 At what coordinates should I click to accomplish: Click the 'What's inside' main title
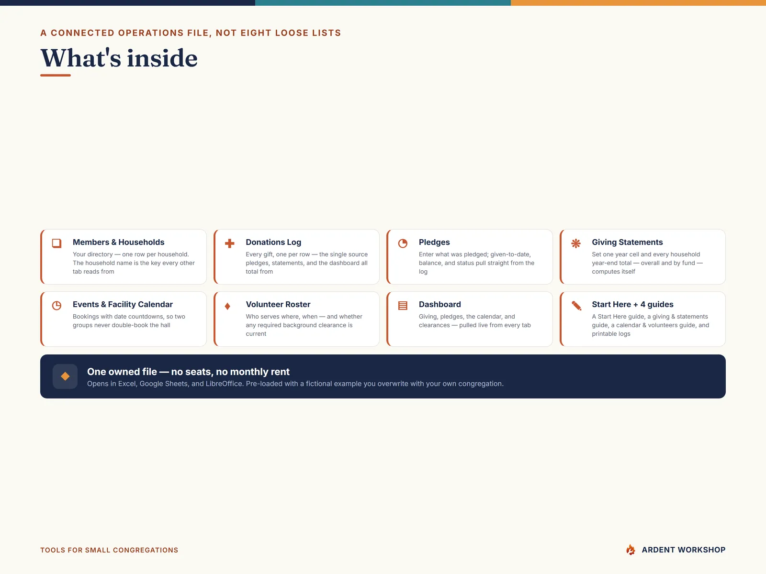click(119, 58)
